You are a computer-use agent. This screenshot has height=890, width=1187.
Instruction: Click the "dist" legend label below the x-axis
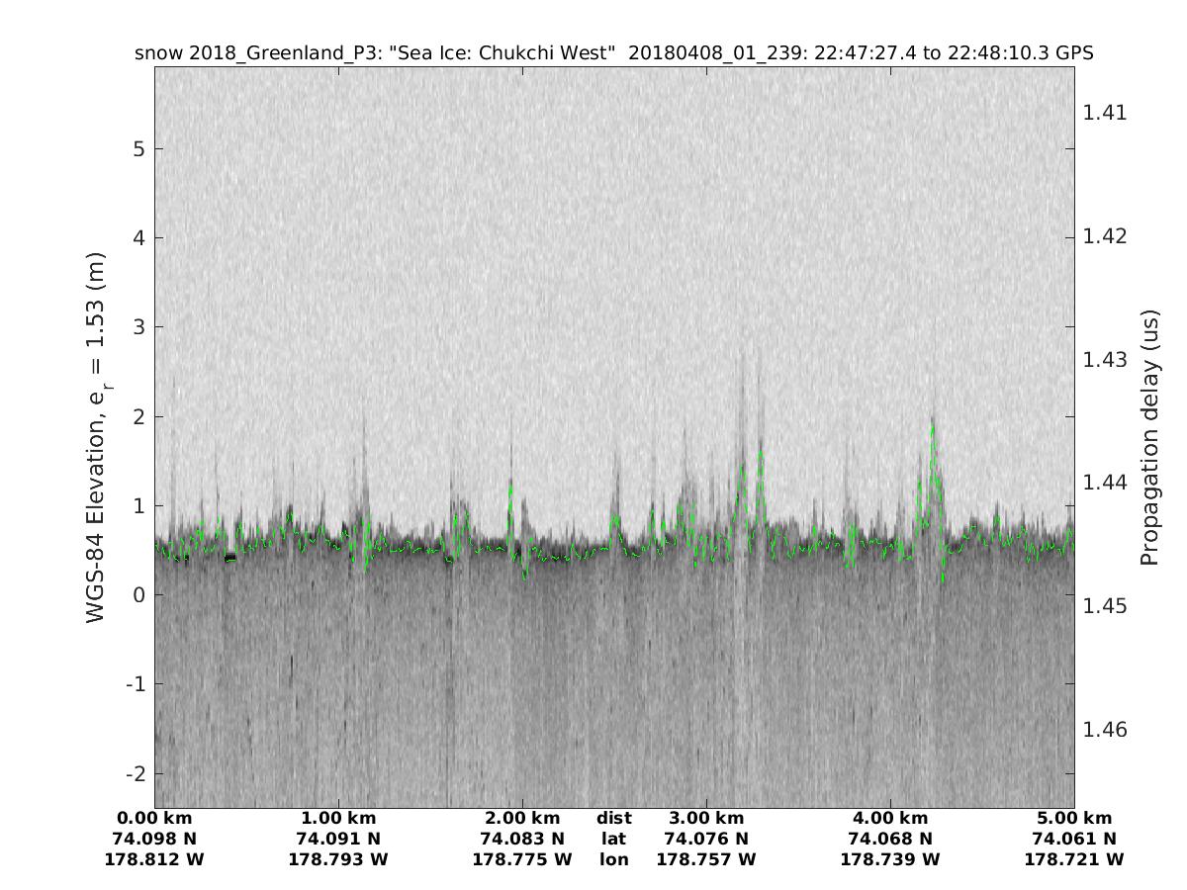613,818
